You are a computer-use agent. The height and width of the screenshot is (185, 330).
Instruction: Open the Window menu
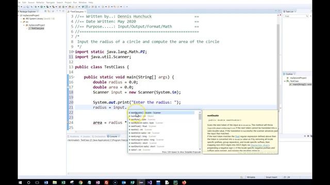(82, 3)
